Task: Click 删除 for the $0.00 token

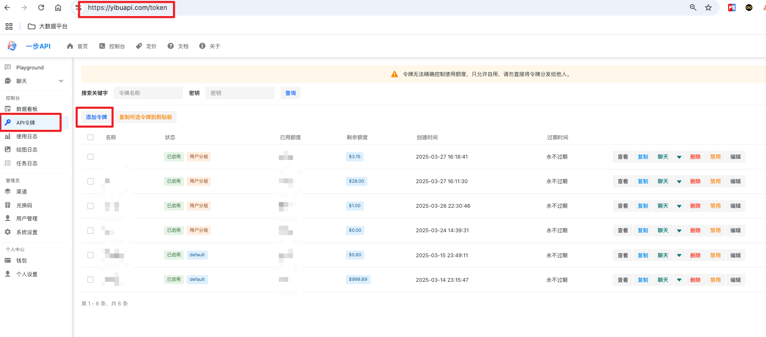Action: pyautogui.click(x=695, y=231)
